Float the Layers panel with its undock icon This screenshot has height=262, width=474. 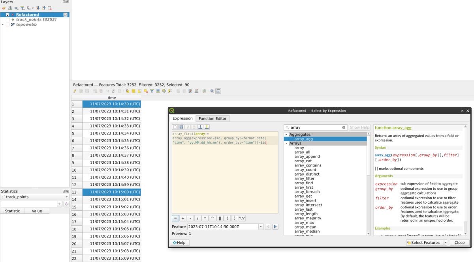64,2
